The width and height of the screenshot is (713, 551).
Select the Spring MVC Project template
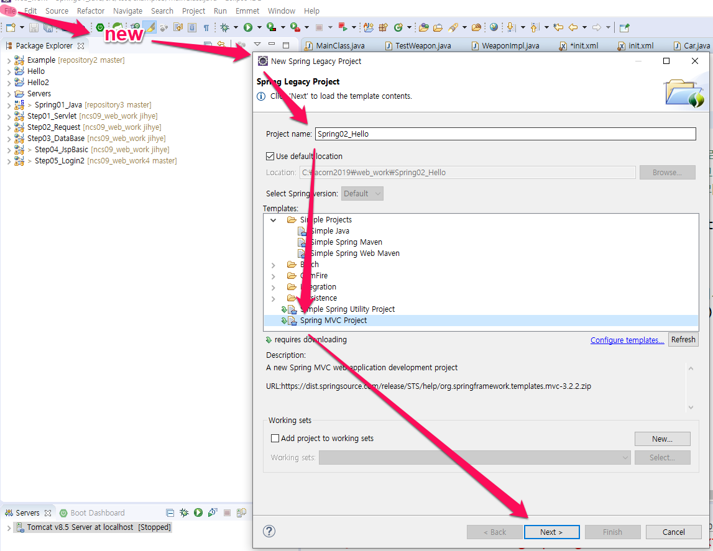[481, 321]
